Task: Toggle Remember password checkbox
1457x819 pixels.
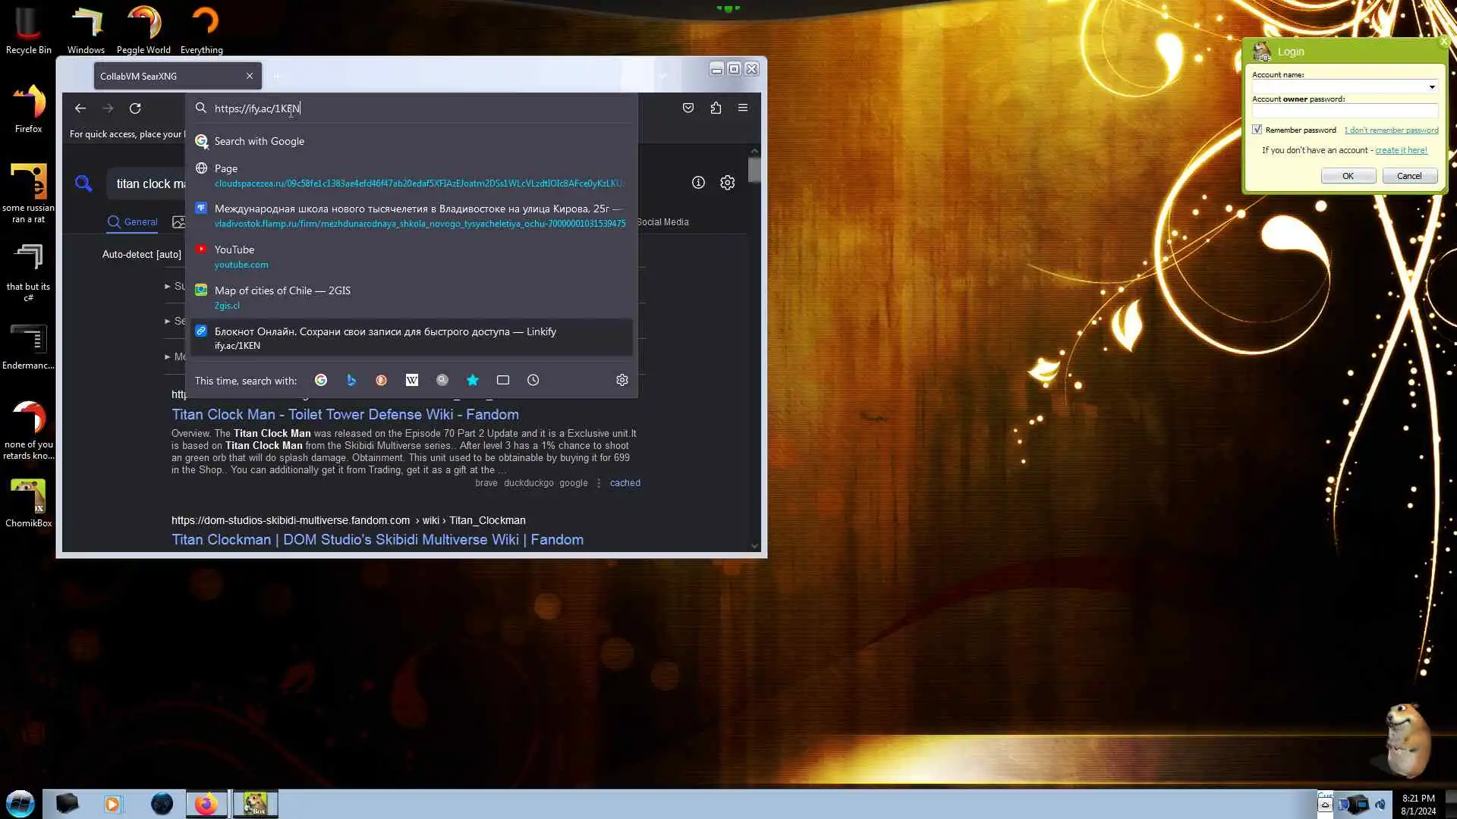Action: [x=1257, y=130]
